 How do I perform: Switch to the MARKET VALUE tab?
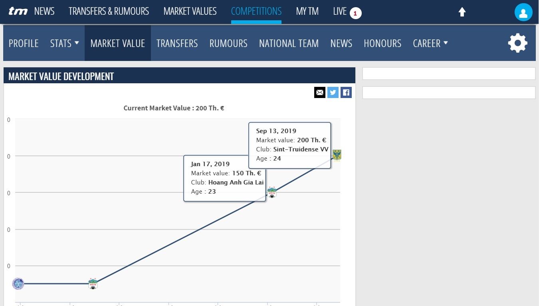coord(117,43)
